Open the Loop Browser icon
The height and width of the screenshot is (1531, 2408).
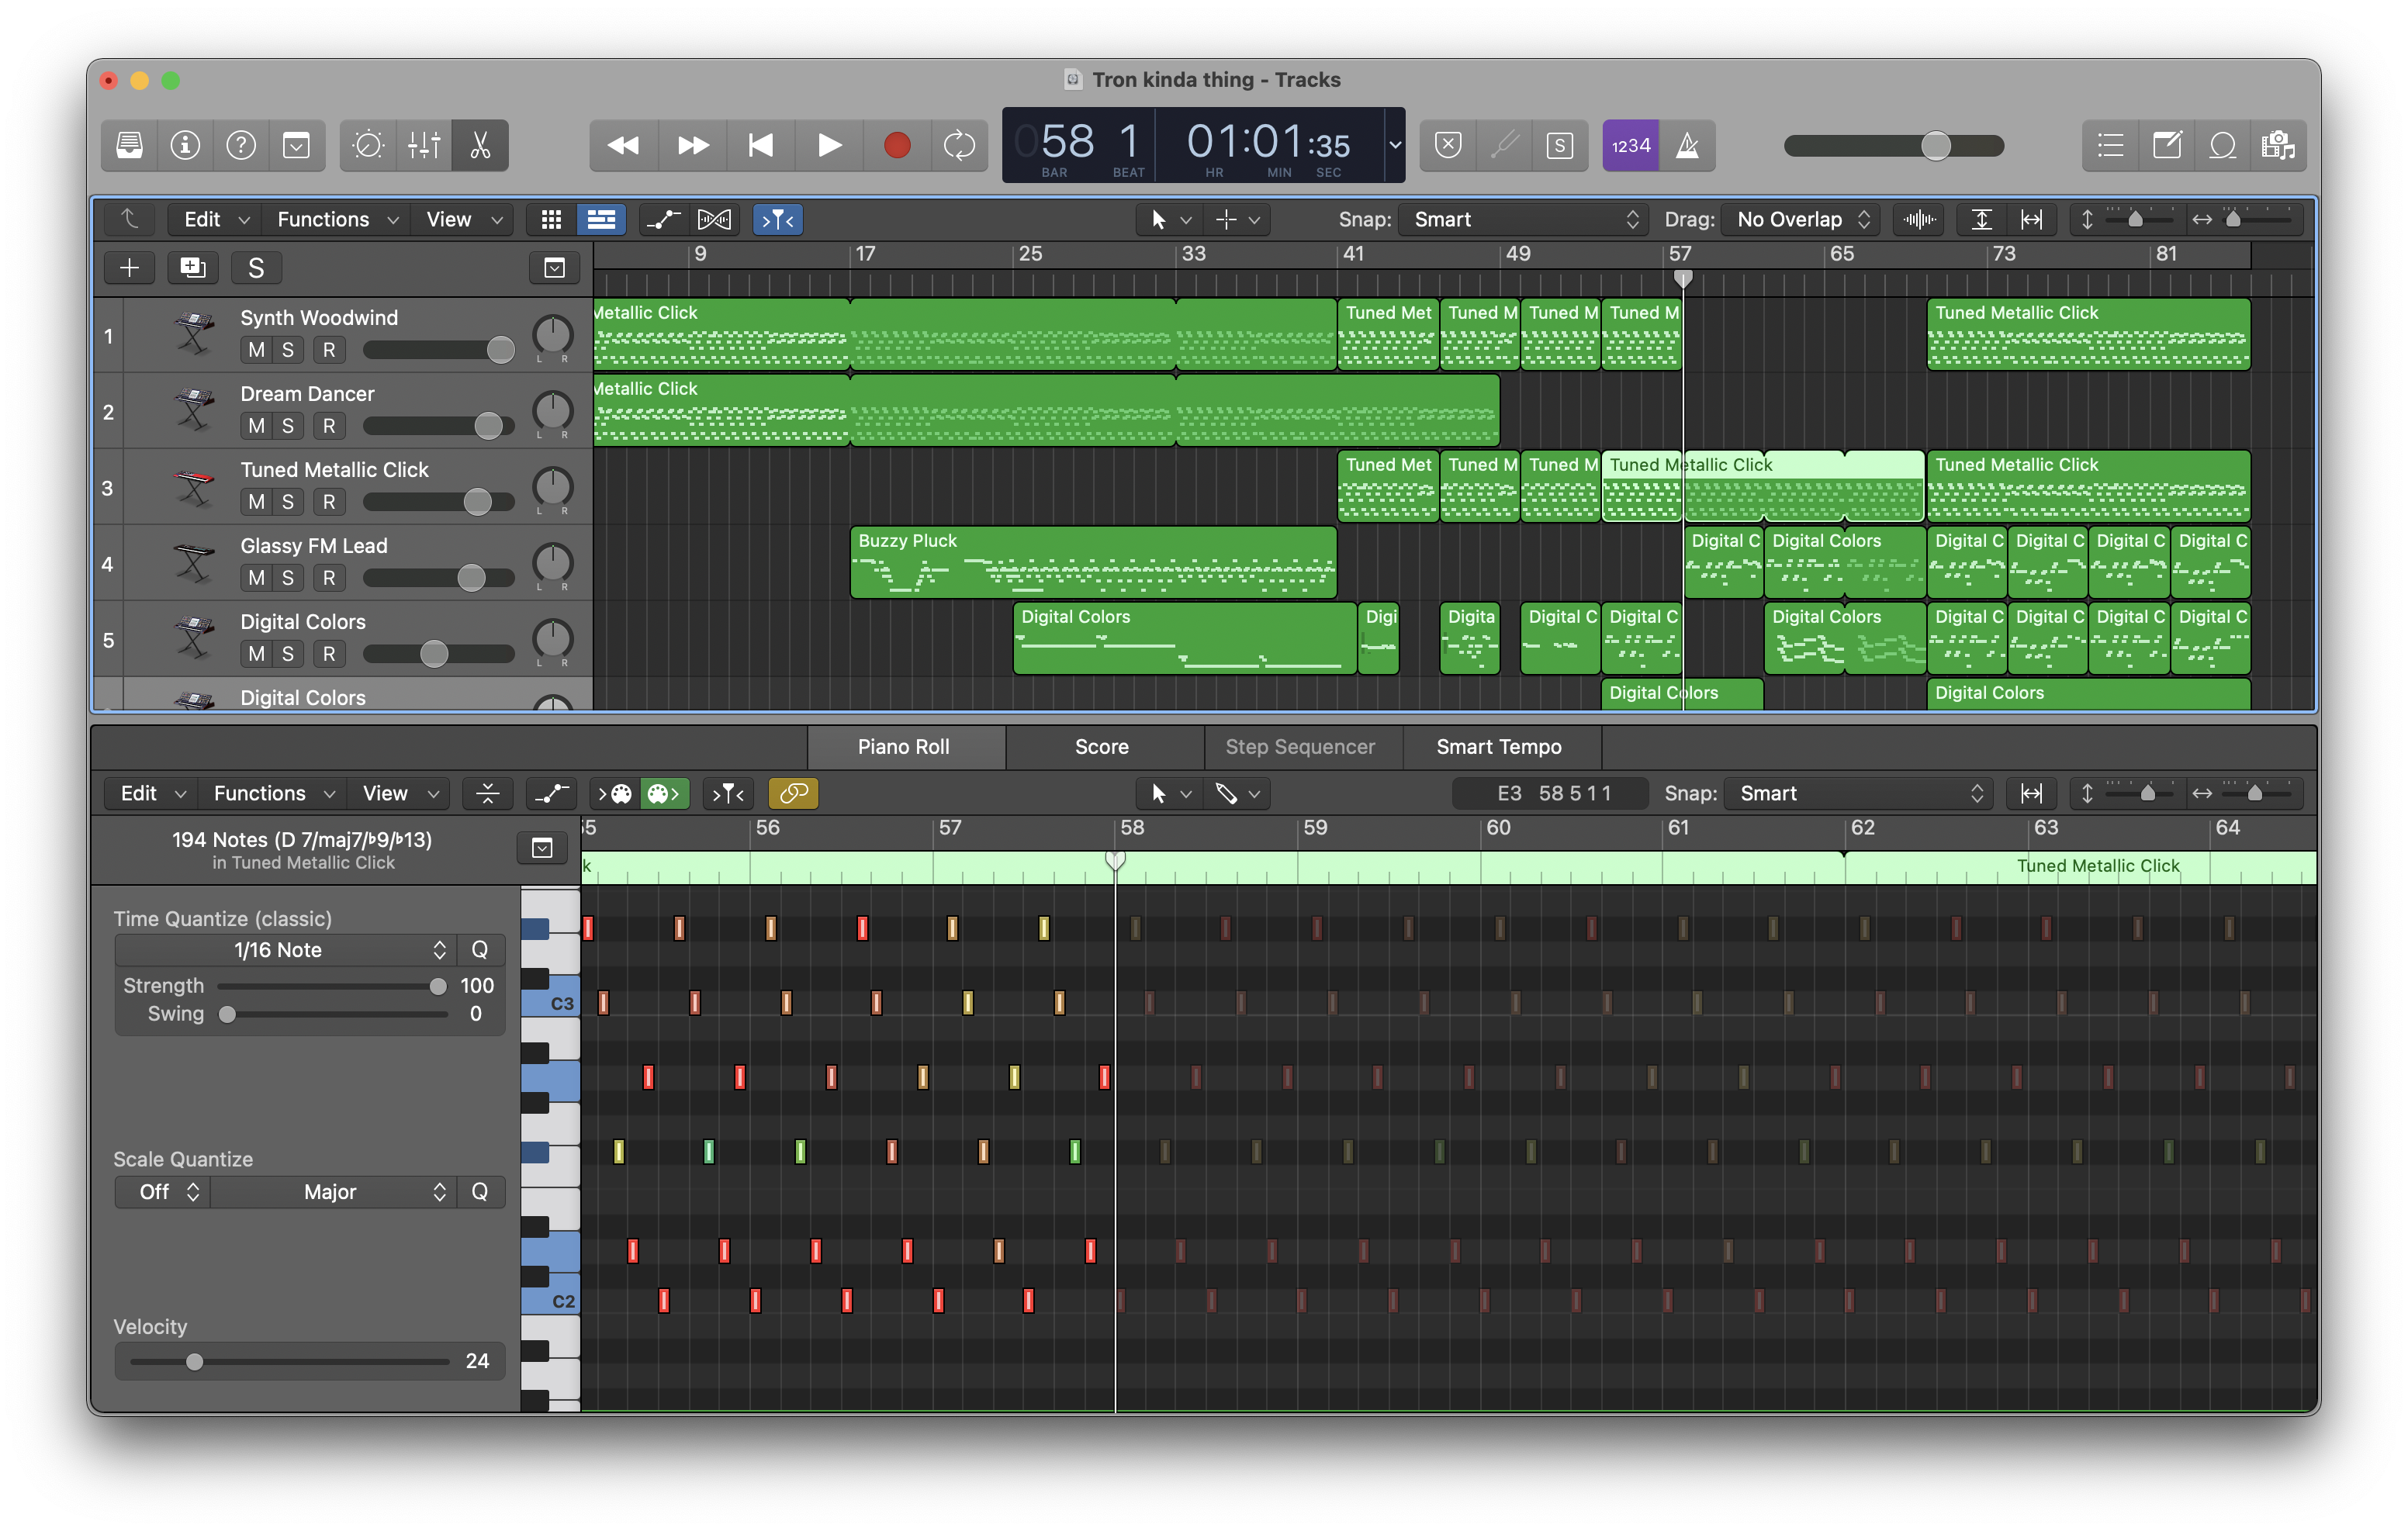pyautogui.click(x=2222, y=146)
